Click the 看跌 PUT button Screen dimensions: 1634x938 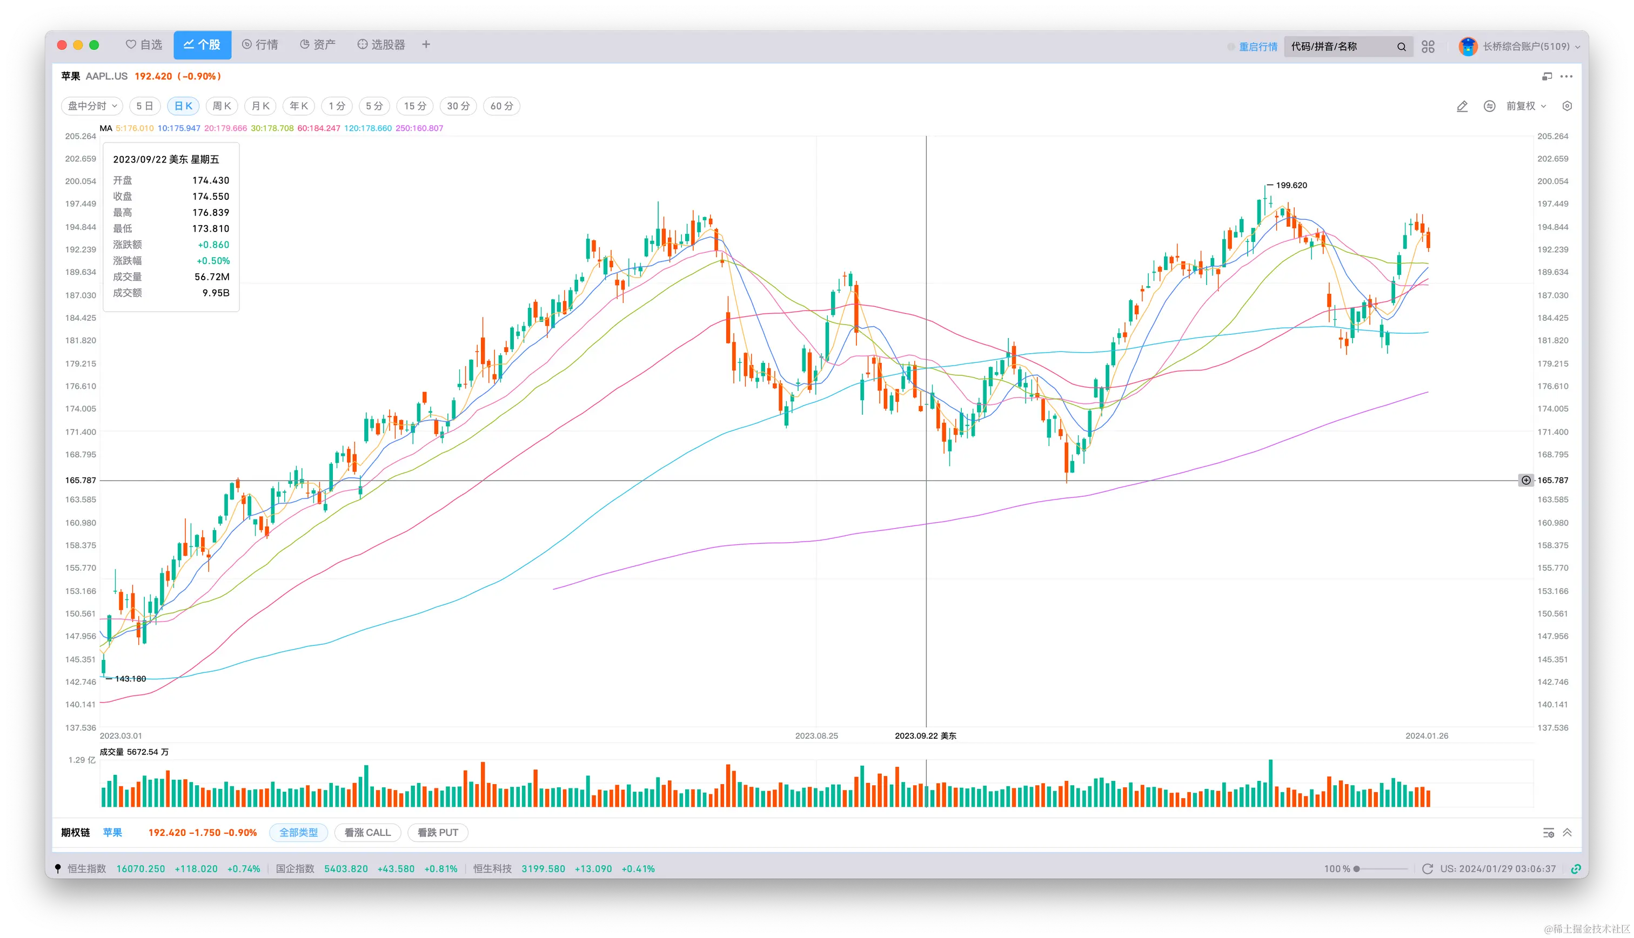coord(438,833)
